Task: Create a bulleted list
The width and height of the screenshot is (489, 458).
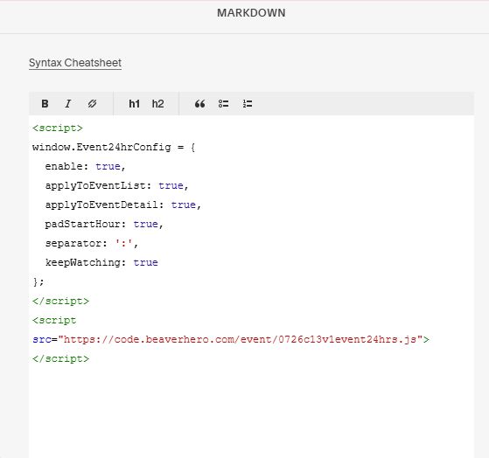Action: tap(224, 104)
